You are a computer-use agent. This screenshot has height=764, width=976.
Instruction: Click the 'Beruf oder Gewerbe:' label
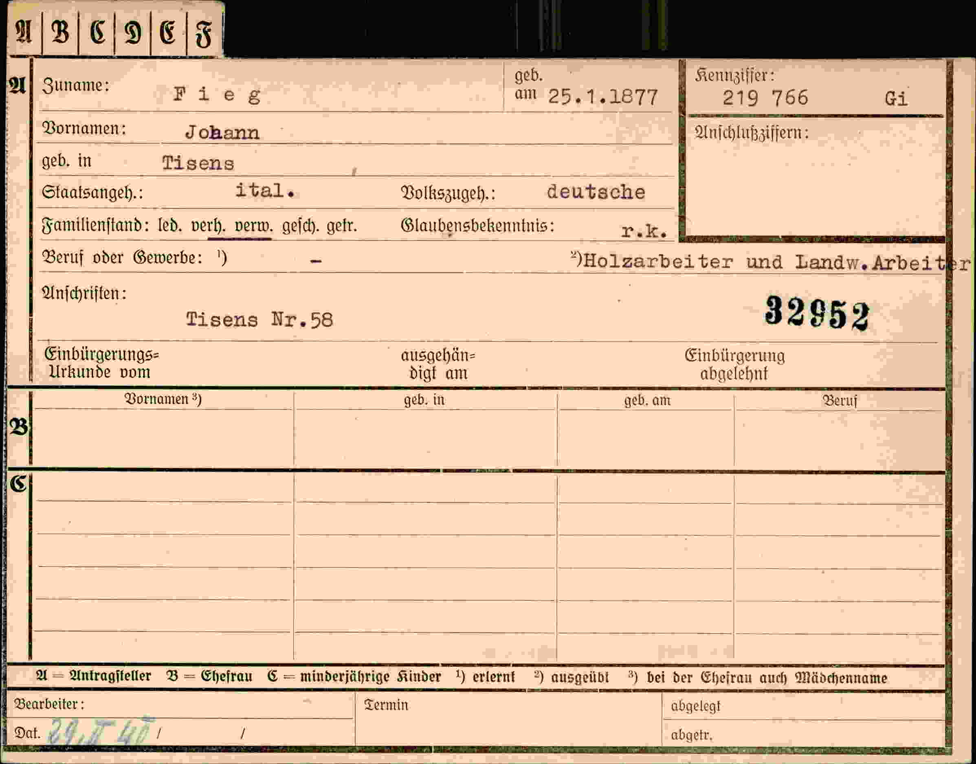coord(122,258)
